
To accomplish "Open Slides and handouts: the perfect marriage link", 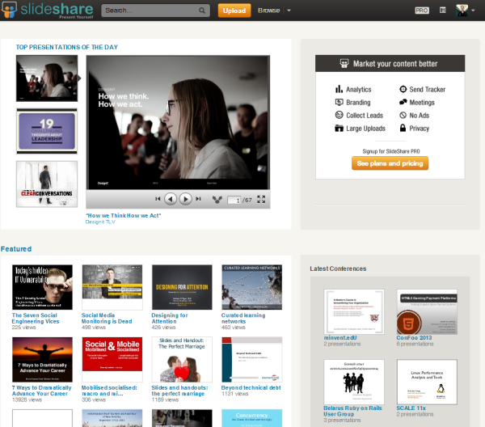I will (179, 391).
